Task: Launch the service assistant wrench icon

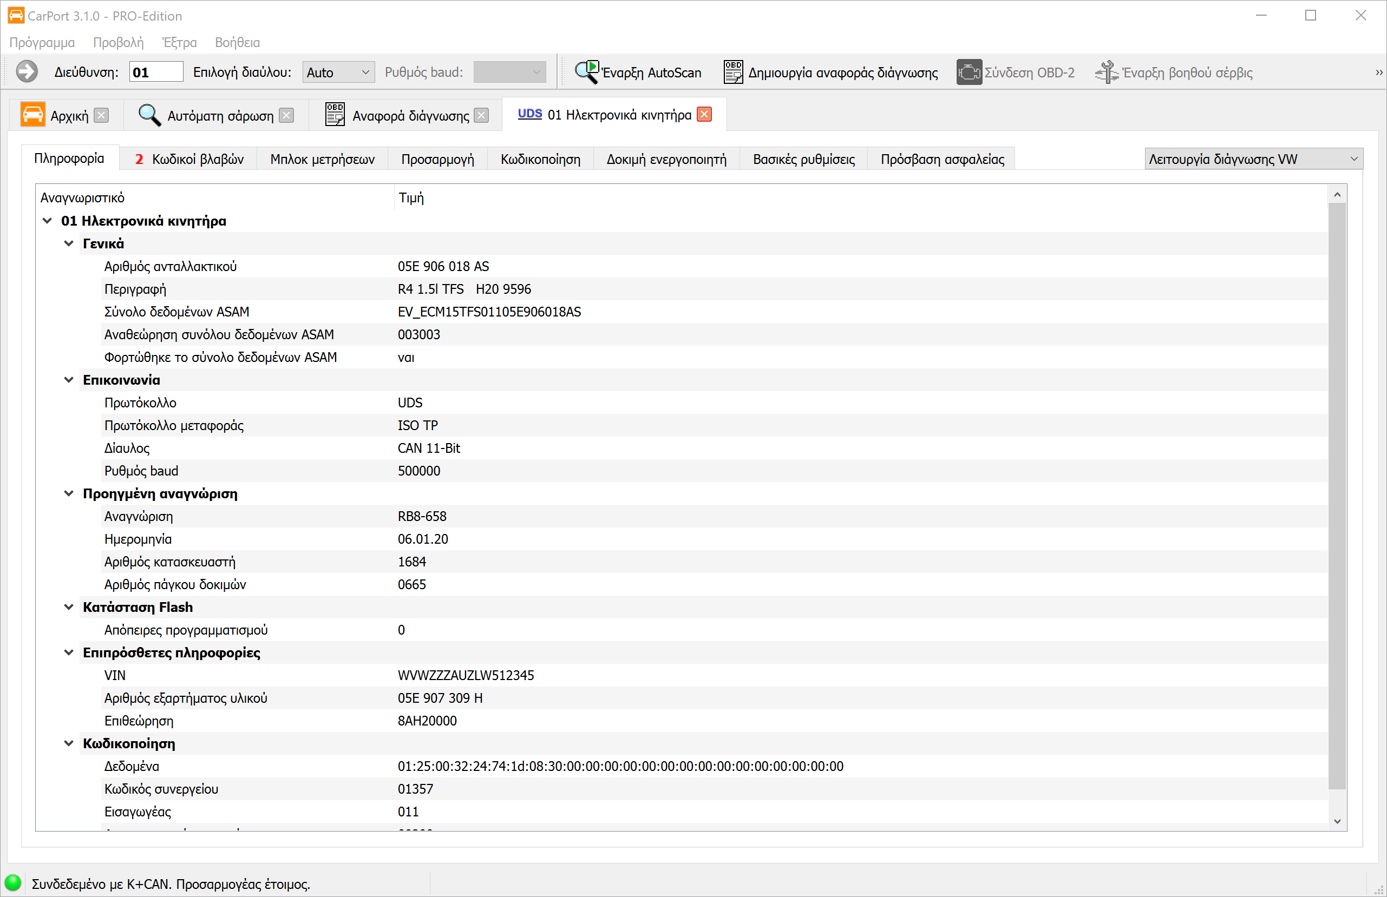Action: pos(1106,72)
